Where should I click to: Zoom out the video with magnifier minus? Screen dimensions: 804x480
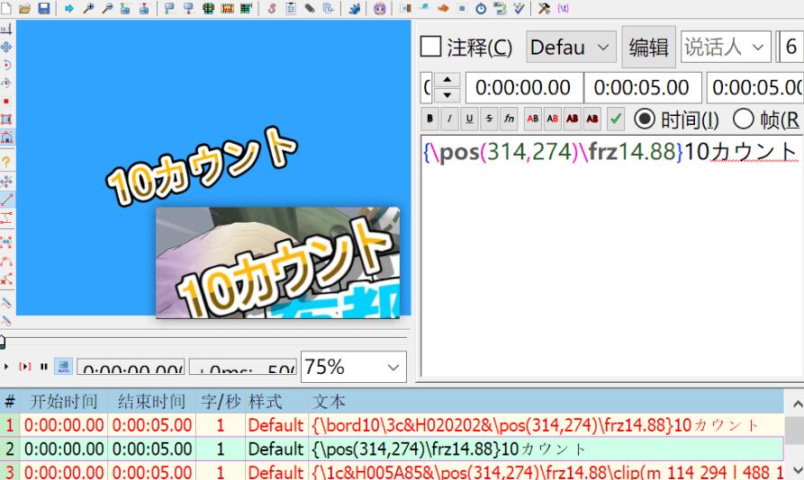(x=107, y=8)
